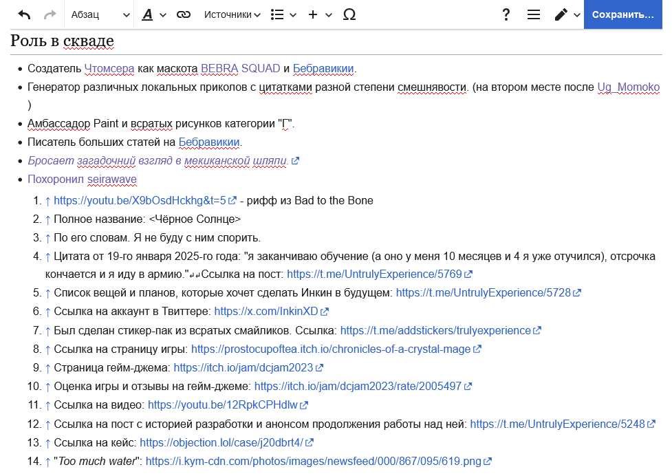Expand the list structure dropdown

283,14
